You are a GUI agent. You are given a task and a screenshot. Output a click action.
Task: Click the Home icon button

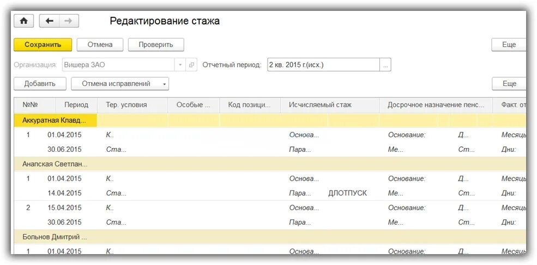click(x=23, y=21)
